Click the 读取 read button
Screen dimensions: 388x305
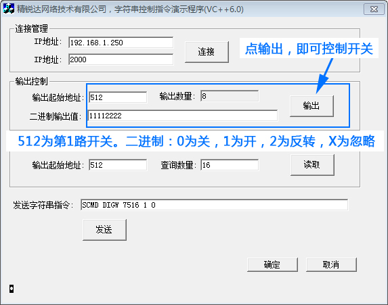(x=312, y=164)
